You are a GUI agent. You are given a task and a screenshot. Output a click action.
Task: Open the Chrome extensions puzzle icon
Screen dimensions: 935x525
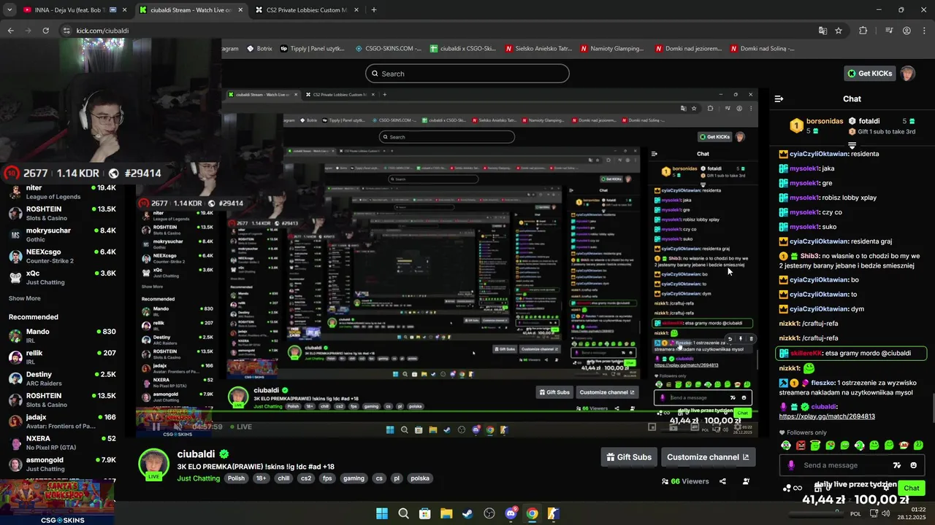863,31
